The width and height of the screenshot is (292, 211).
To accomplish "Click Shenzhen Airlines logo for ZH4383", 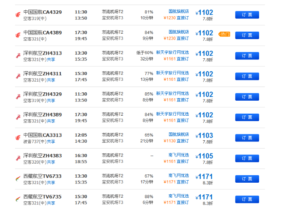I will (18, 158).
